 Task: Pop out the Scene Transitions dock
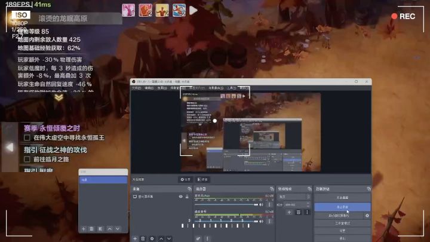coord(309,189)
